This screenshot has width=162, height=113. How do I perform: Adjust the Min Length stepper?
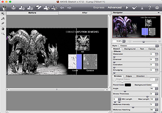tap(120, 99)
